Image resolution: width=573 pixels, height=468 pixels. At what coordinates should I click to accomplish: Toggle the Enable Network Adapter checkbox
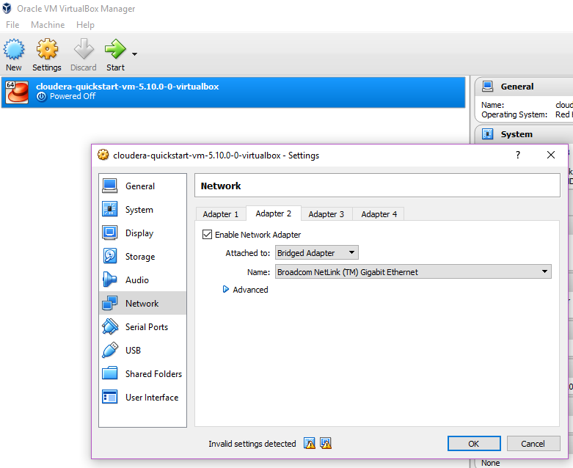click(x=207, y=235)
